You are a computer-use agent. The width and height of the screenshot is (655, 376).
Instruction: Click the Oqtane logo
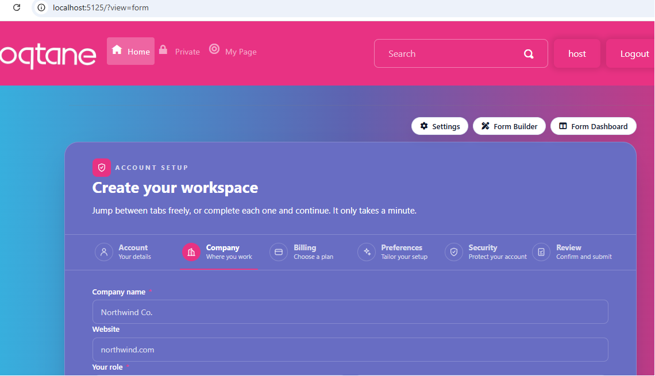(x=48, y=56)
